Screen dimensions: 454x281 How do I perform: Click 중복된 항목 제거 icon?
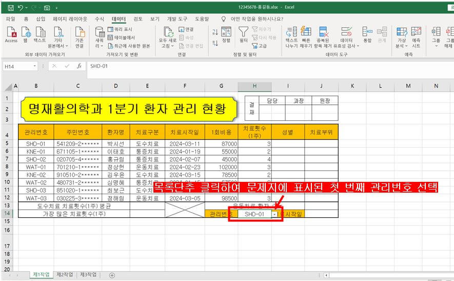point(323,37)
